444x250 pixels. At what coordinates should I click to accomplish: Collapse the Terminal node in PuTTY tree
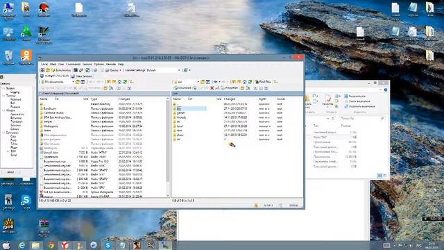coord(3,96)
